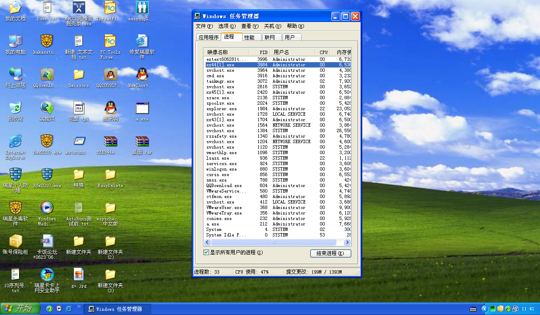Screen dimensions: 540x315
Task: Select the Windows Media Player desktop icon
Action: coord(47,207)
